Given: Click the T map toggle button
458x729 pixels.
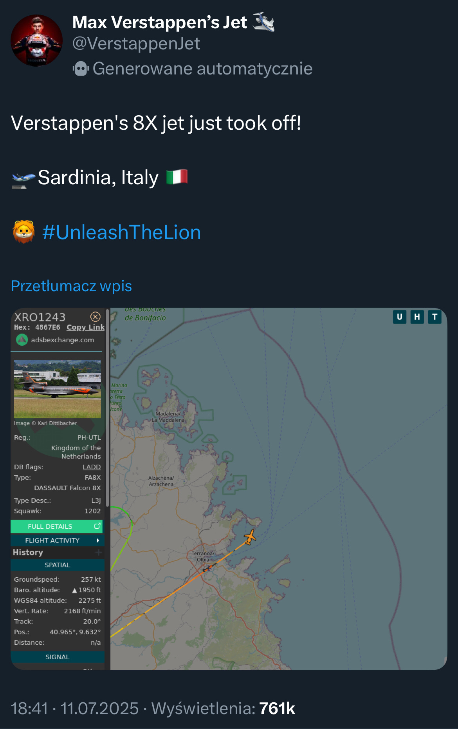Looking at the screenshot, I should [435, 317].
